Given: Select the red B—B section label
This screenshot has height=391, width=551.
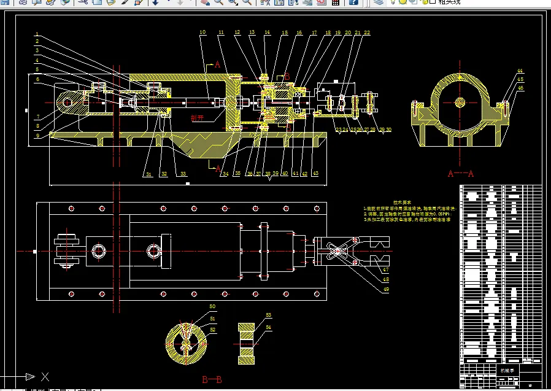Looking at the screenshot, I should click(x=212, y=380).
